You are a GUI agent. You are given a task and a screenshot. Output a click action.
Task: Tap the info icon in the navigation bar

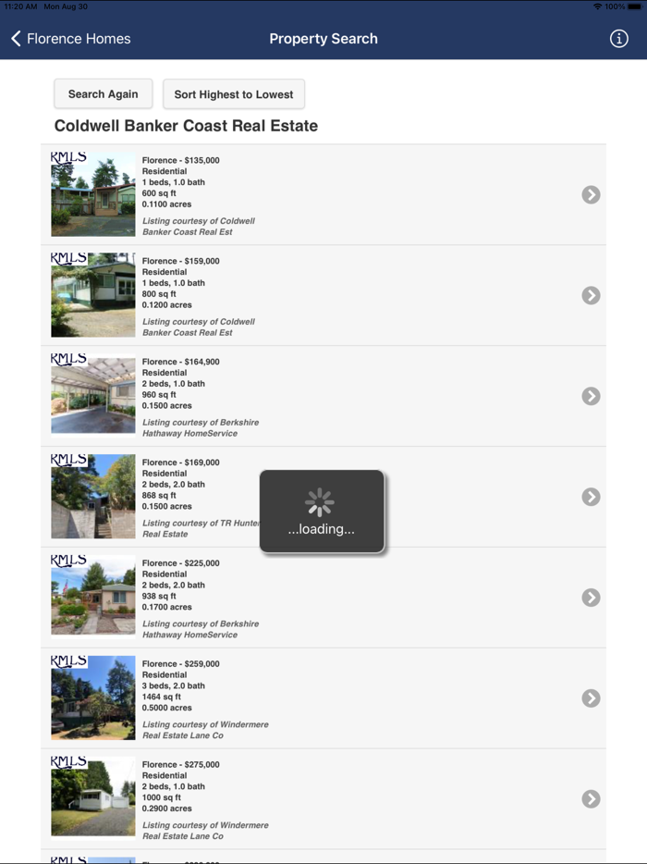618,38
